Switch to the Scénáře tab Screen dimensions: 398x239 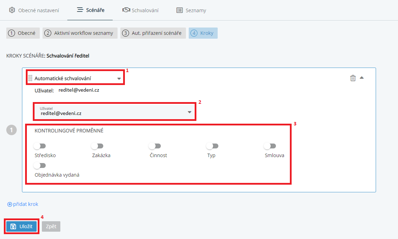[90, 10]
